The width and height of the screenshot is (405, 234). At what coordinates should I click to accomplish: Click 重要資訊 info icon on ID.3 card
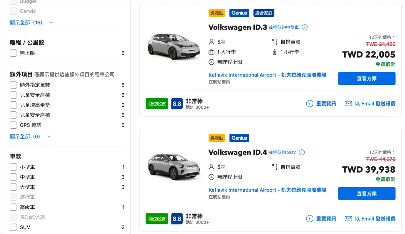pyautogui.click(x=309, y=104)
